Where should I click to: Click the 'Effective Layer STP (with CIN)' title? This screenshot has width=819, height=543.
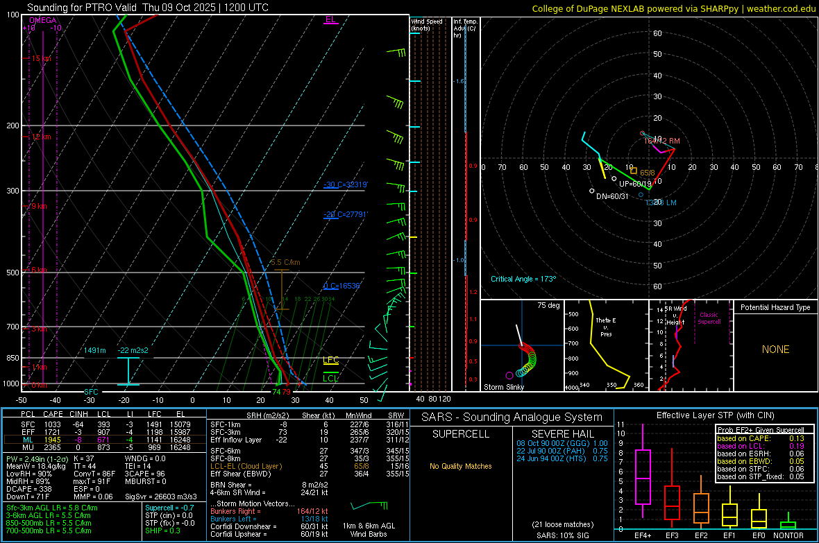pyautogui.click(x=716, y=415)
